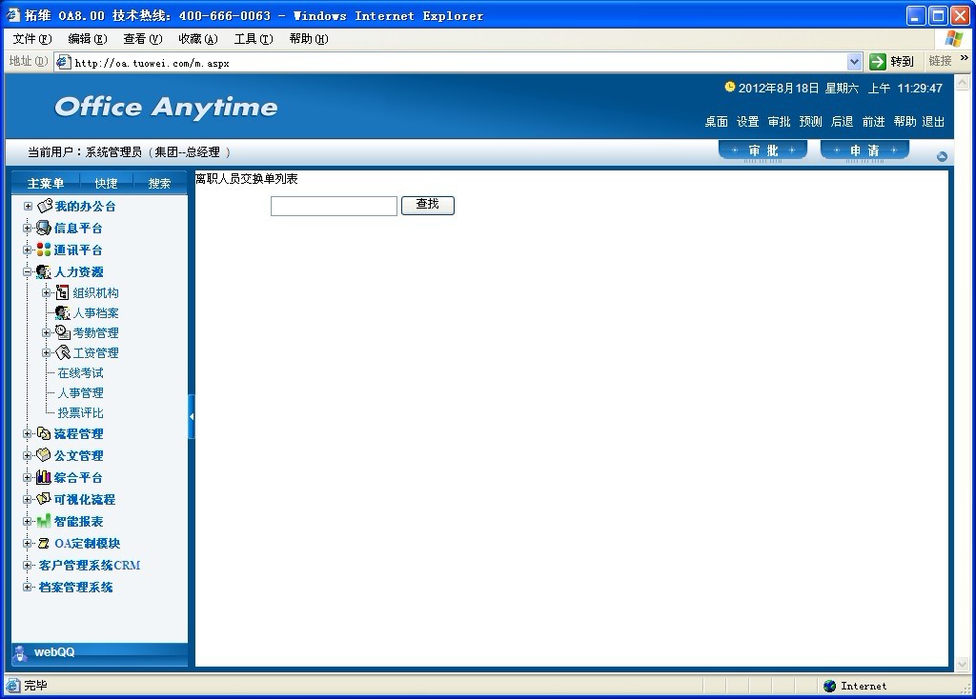The width and height of the screenshot is (976, 699).
Task: Click the 综合平台 books icon
Action: click(x=44, y=477)
